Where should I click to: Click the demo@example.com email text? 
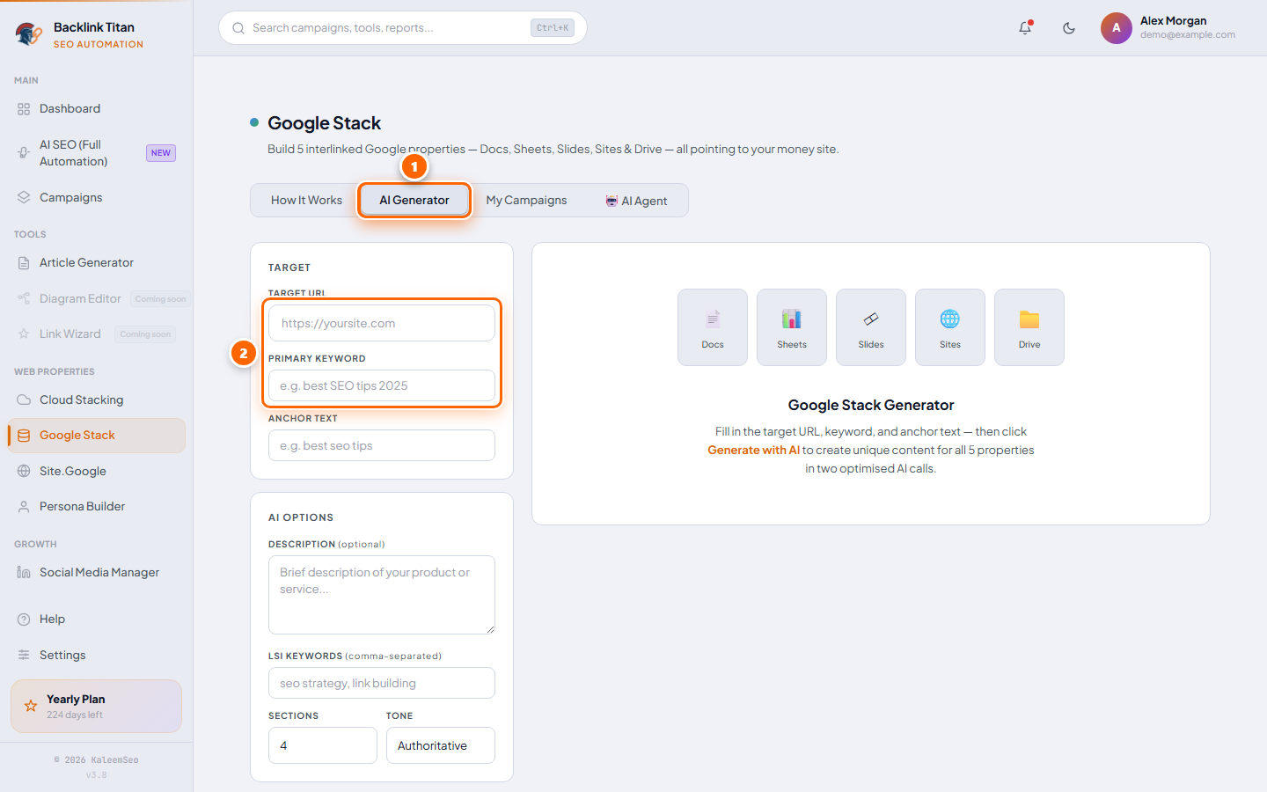tap(1188, 35)
